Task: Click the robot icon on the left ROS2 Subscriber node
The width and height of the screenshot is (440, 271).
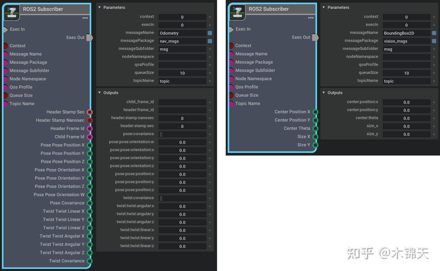Action: pos(11,12)
